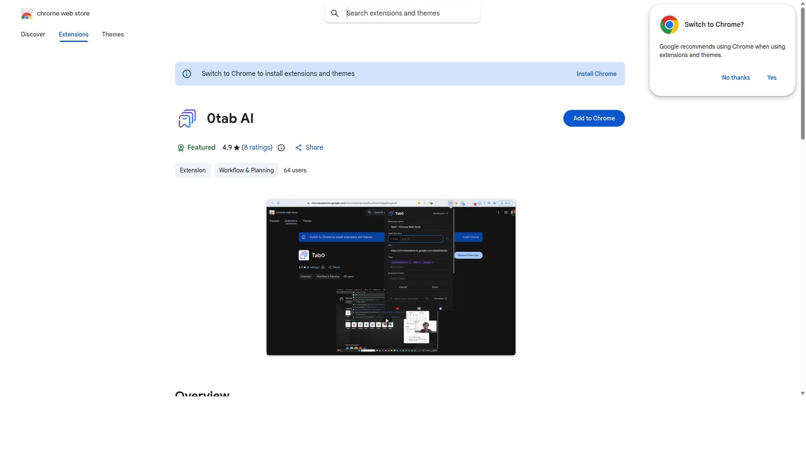Click the Add to Chrome button
The width and height of the screenshot is (806, 453).
point(594,118)
